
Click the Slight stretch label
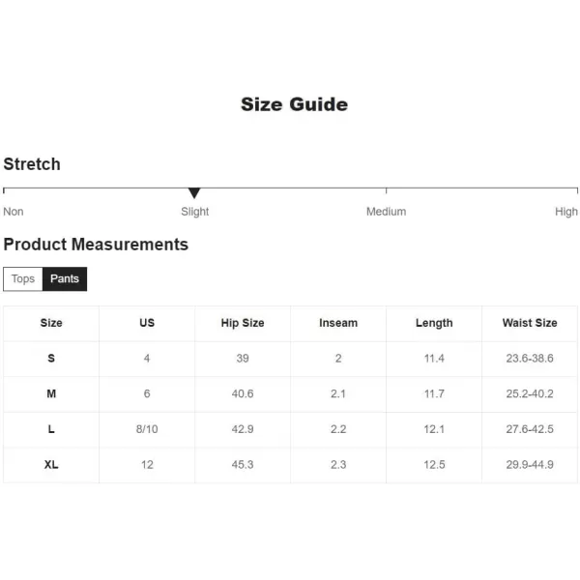pyautogui.click(x=194, y=212)
